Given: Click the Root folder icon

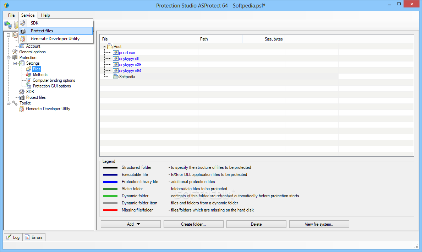Looking at the screenshot, I should pyautogui.click(x=110, y=46).
